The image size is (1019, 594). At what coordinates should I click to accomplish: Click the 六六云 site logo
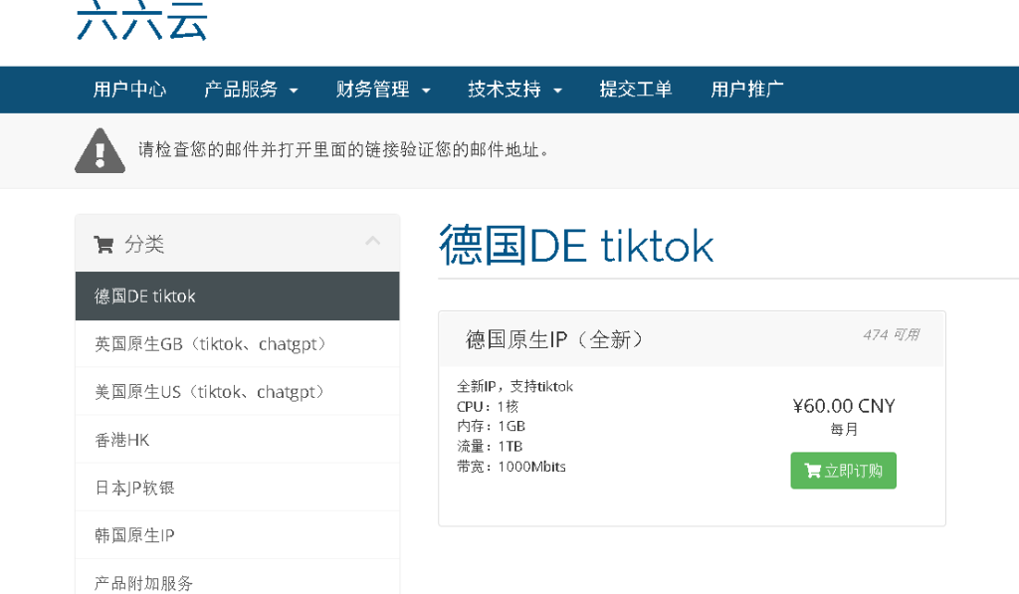coord(141,22)
